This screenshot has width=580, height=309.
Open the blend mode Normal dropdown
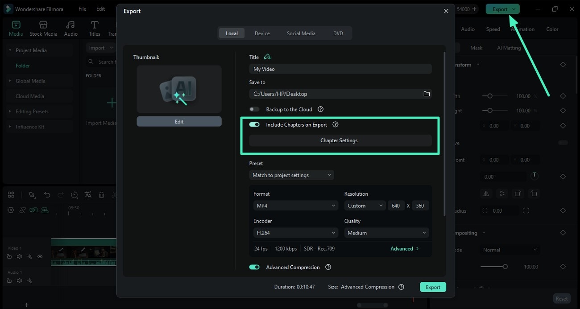[x=510, y=250]
